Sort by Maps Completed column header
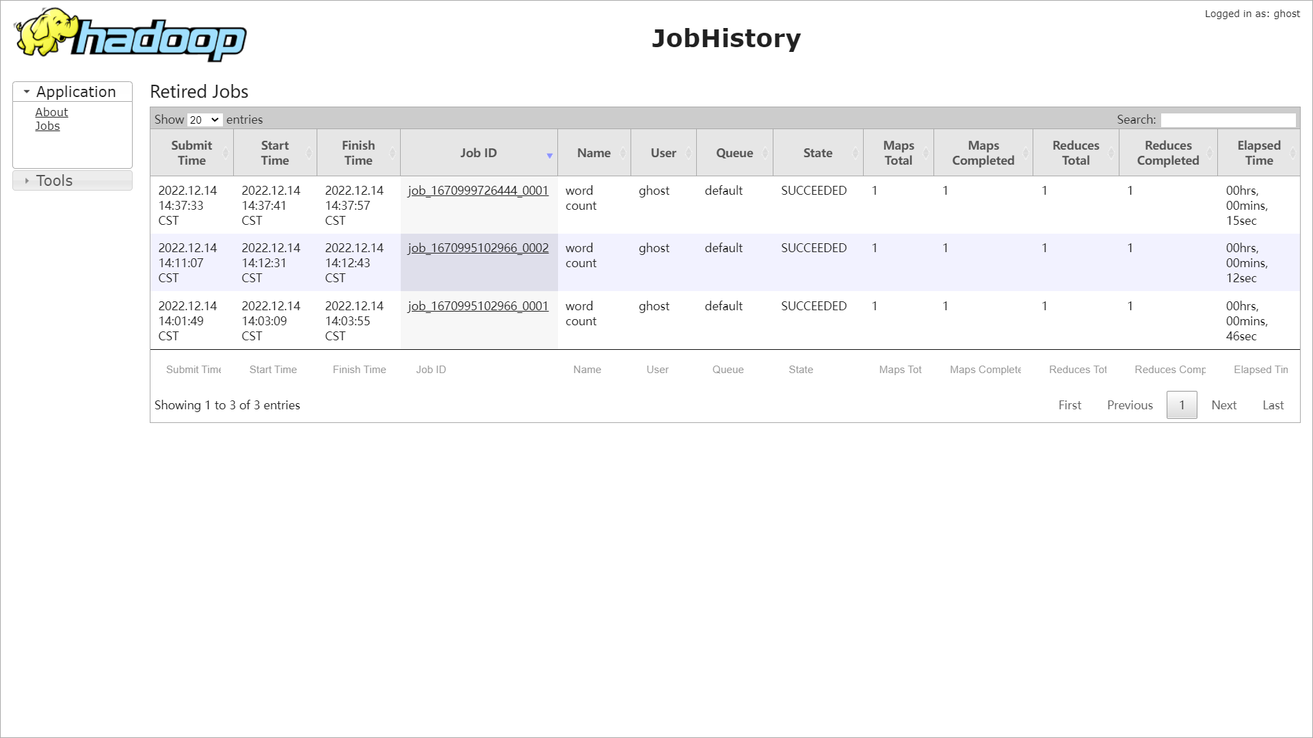This screenshot has height=738, width=1313. (983, 153)
